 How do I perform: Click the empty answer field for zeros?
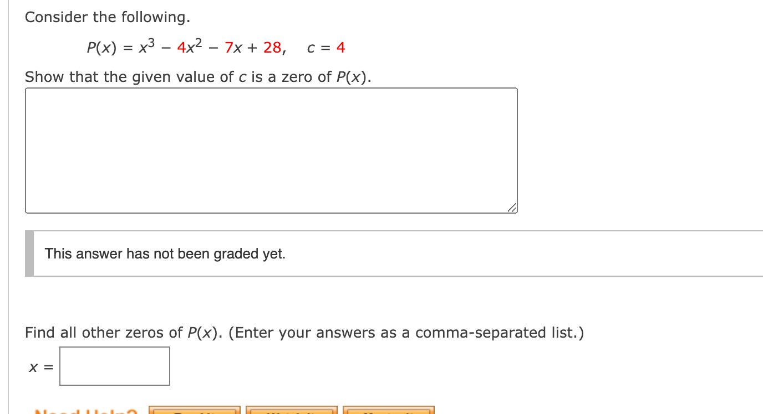[x=114, y=366]
